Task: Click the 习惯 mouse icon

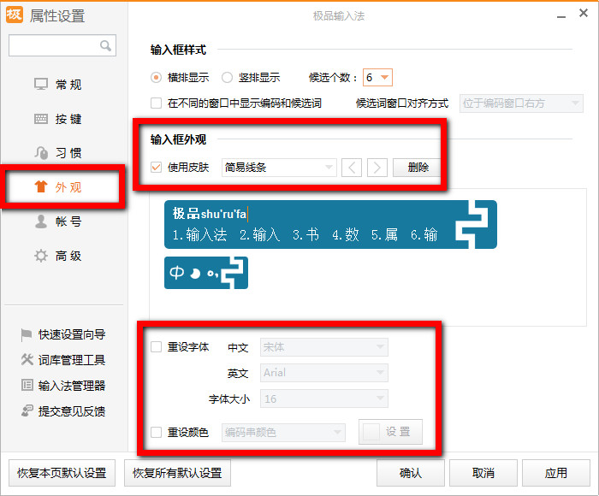Action: point(41,153)
